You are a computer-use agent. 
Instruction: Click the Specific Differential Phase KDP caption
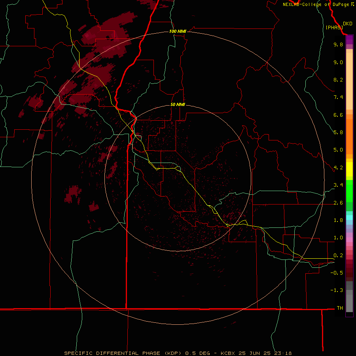[178, 353]
